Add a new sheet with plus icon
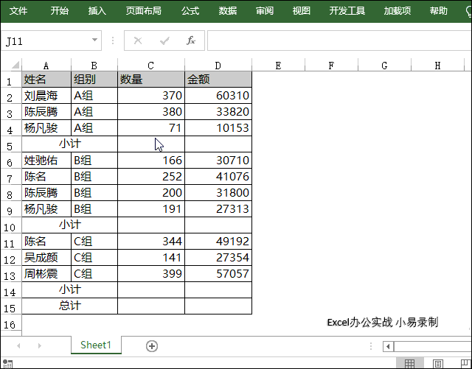The height and width of the screenshot is (369, 472). (x=152, y=346)
